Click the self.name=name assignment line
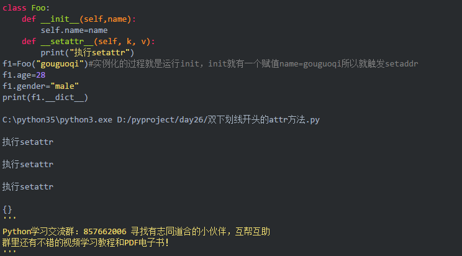462x256 pixels. [74, 30]
